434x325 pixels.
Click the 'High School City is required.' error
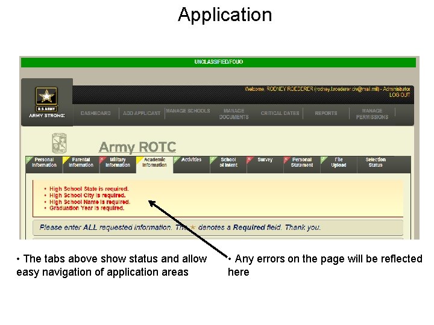tap(87, 195)
